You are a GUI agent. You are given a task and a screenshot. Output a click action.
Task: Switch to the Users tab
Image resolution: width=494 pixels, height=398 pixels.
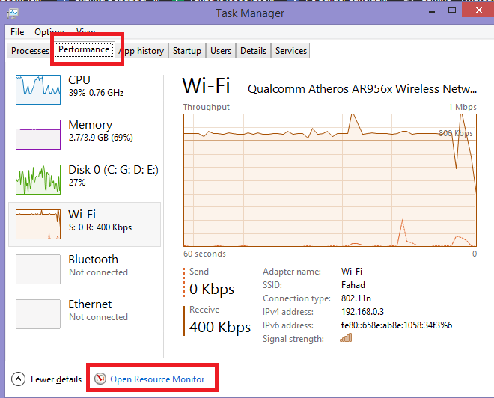click(x=221, y=51)
